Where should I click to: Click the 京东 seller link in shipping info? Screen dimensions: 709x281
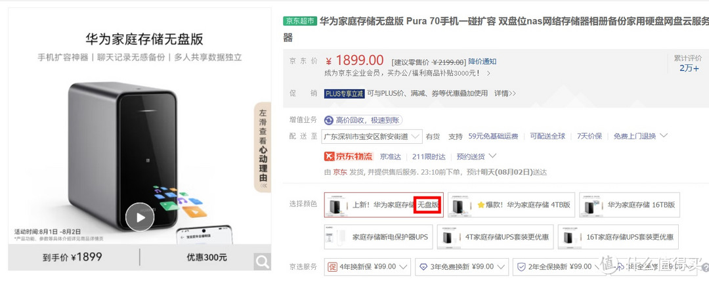[340, 173]
